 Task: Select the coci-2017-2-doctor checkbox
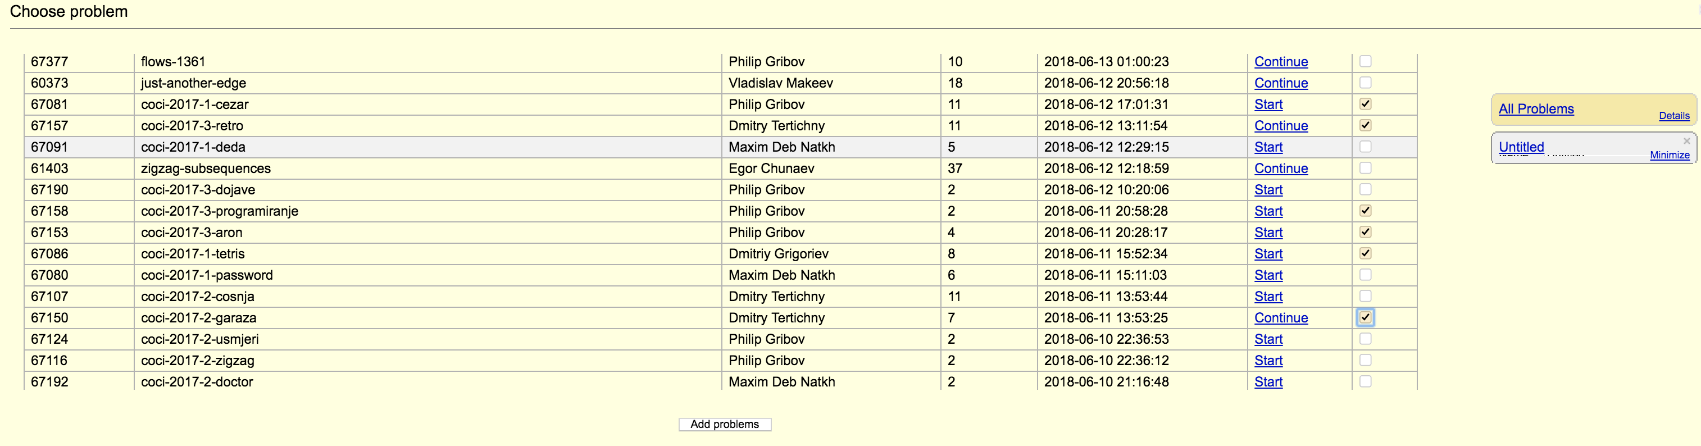coord(1366,381)
